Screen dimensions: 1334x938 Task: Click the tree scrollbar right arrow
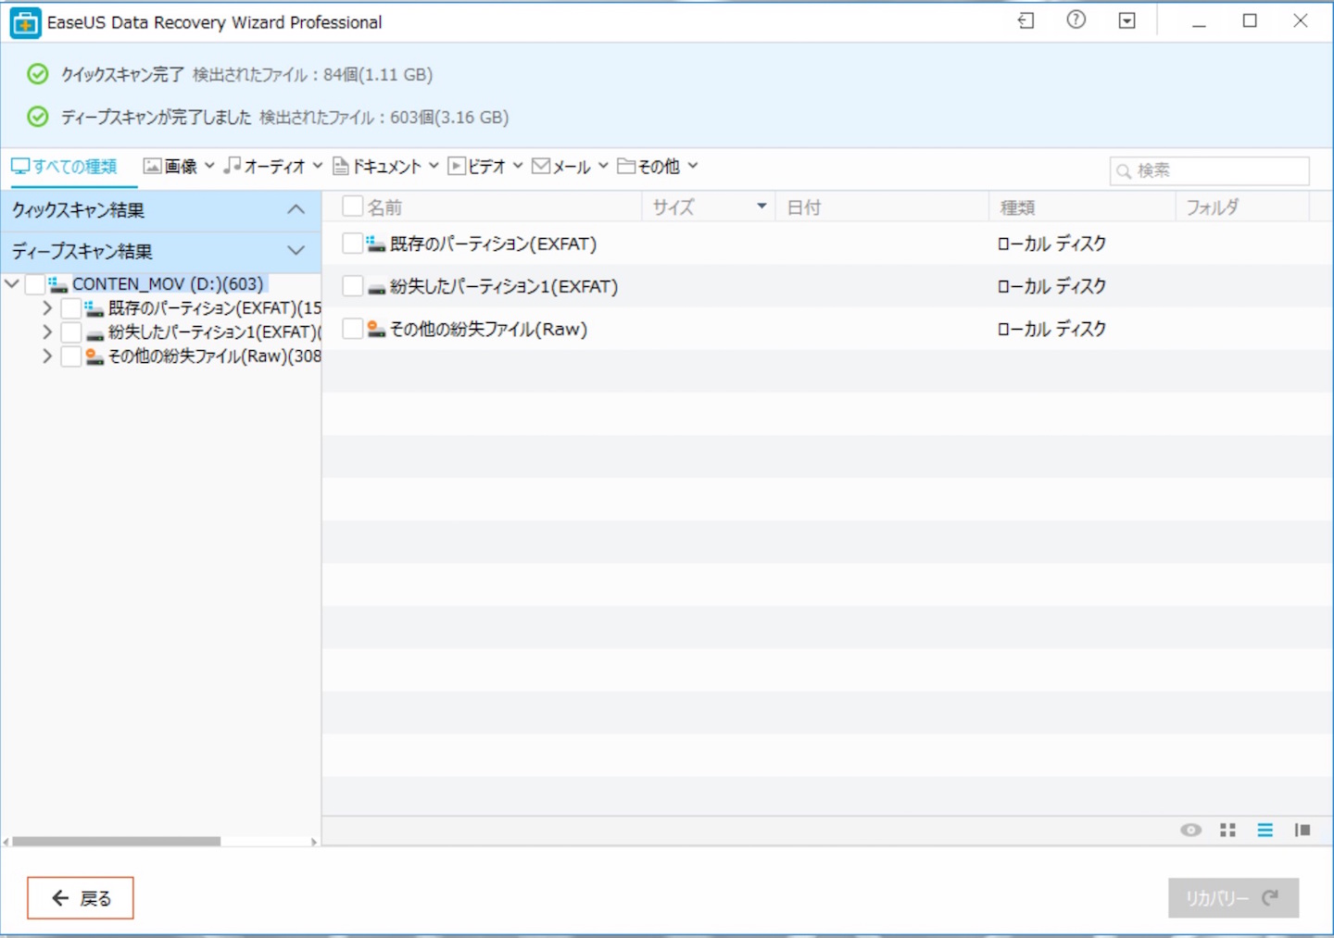tap(314, 842)
